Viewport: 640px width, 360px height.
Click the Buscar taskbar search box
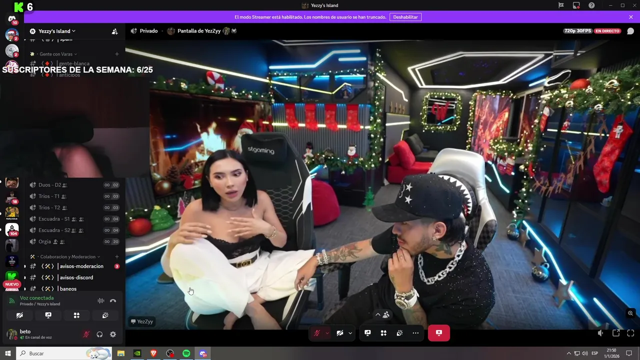(64, 353)
